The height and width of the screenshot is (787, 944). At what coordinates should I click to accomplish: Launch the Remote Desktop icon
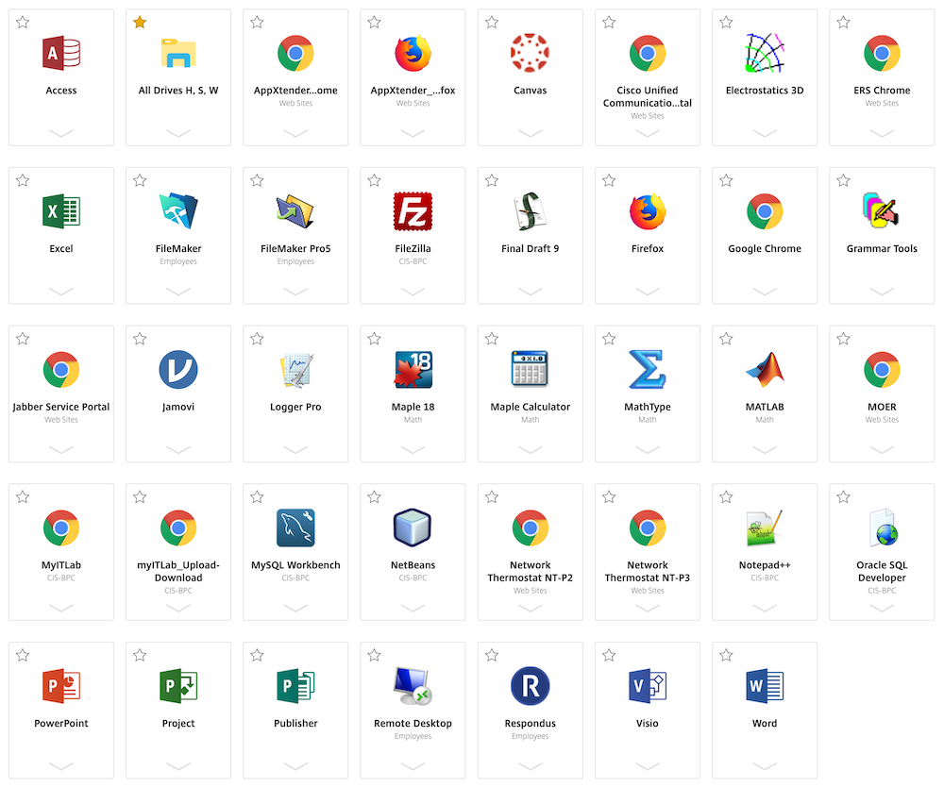(x=413, y=686)
